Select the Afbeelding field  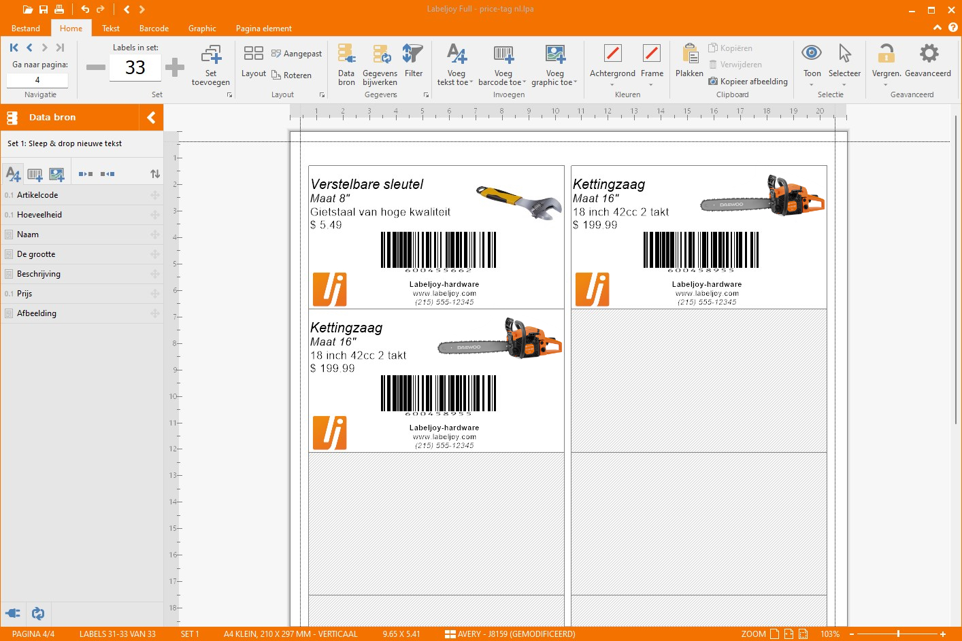(x=82, y=313)
